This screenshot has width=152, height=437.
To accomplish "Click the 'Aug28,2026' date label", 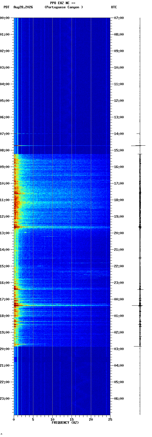I will click(23, 7).
